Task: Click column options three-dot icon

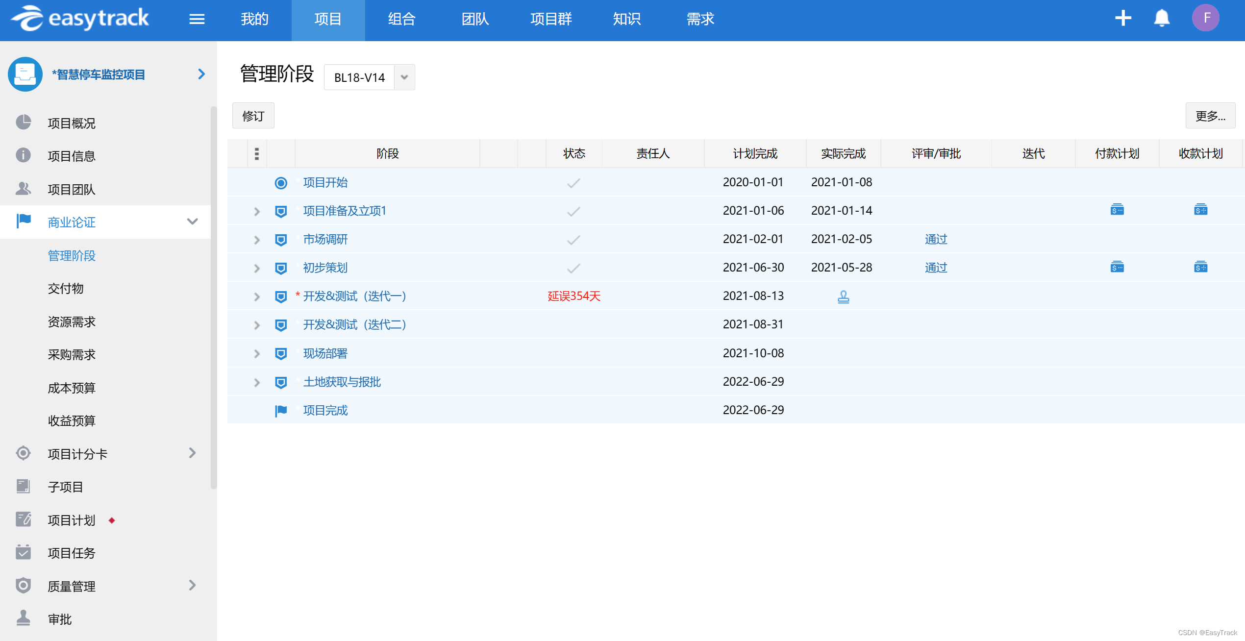Action: [x=257, y=154]
